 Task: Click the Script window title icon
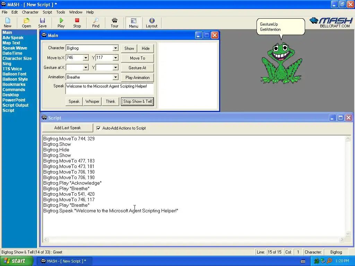point(44,118)
